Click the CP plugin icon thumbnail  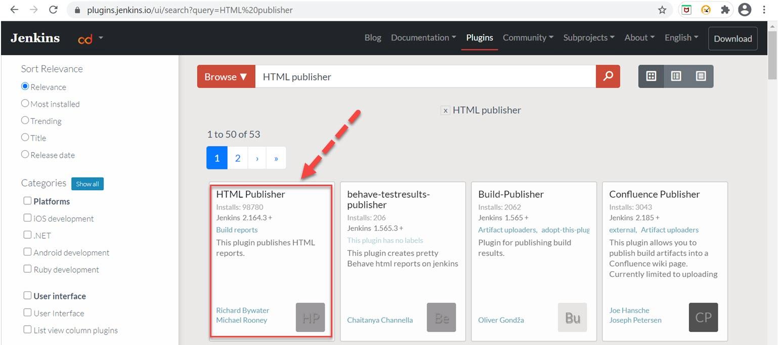(703, 317)
